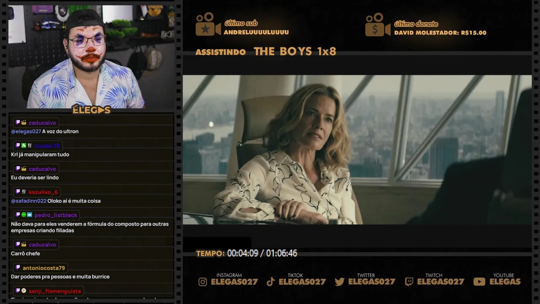Click the green badge beside Quater78
Screen dimensions: 540x304
click(24, 146)
